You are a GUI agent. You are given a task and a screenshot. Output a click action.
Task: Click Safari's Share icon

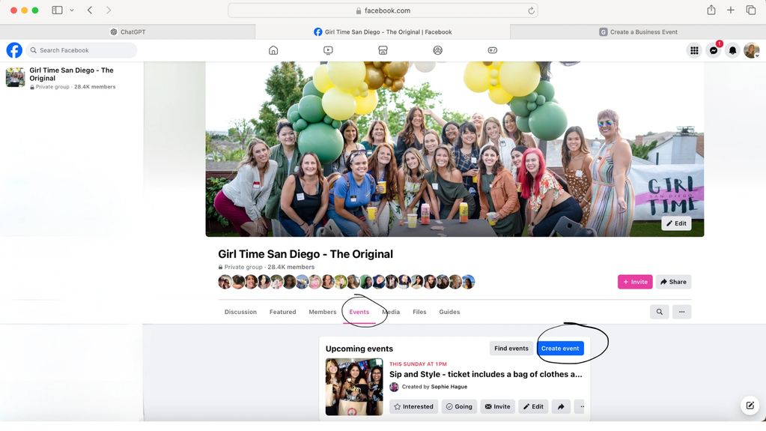click(711, 10)
